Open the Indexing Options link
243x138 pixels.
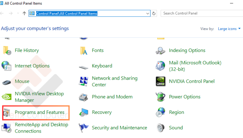point(187,50)
